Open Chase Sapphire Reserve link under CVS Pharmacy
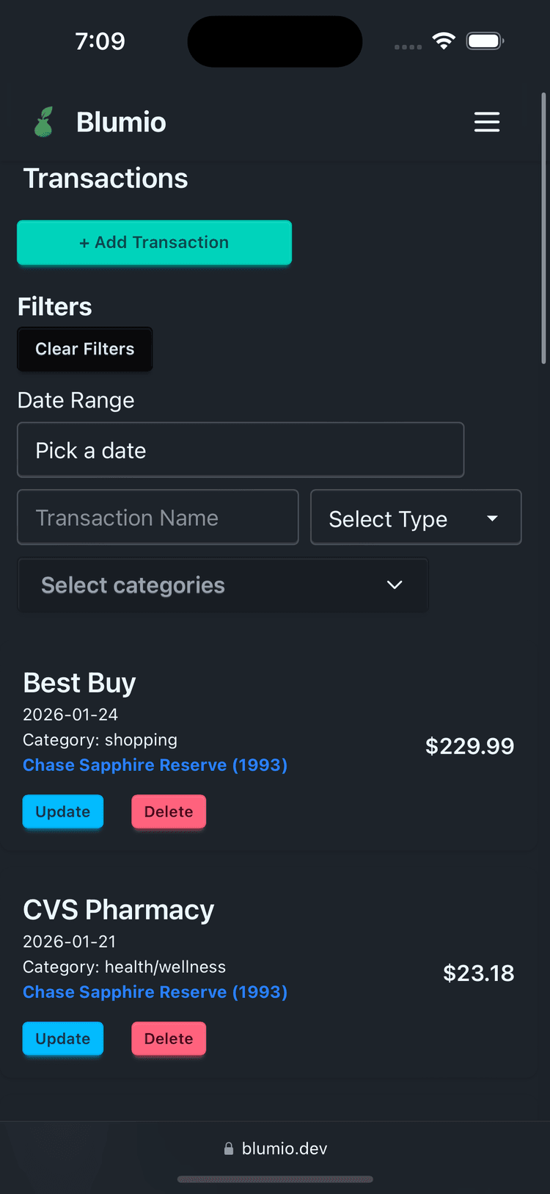The width and height of the screenshot is (550, 1194). (x=155, y=992)
